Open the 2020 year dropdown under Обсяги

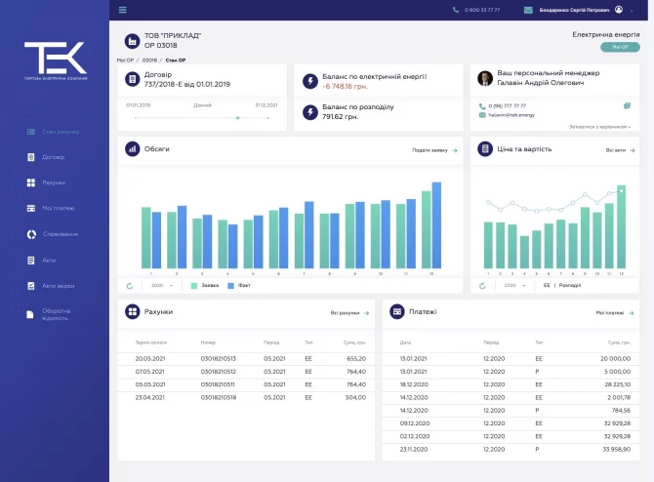[x=163, y=286]
